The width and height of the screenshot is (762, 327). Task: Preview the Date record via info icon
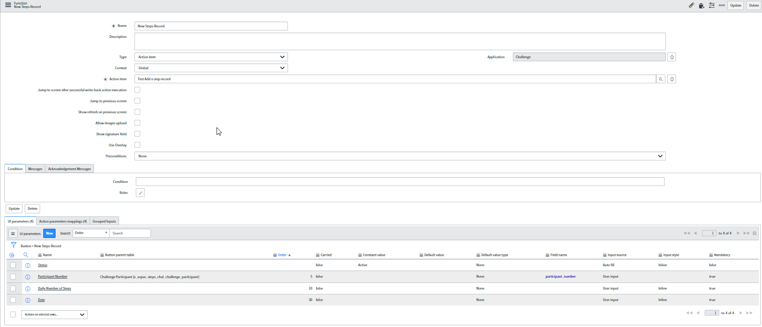[x=28, y=300]
